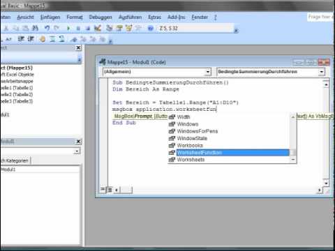Open the Add-Ins menu
Screen dimensions: 335x251
point(177,17)
